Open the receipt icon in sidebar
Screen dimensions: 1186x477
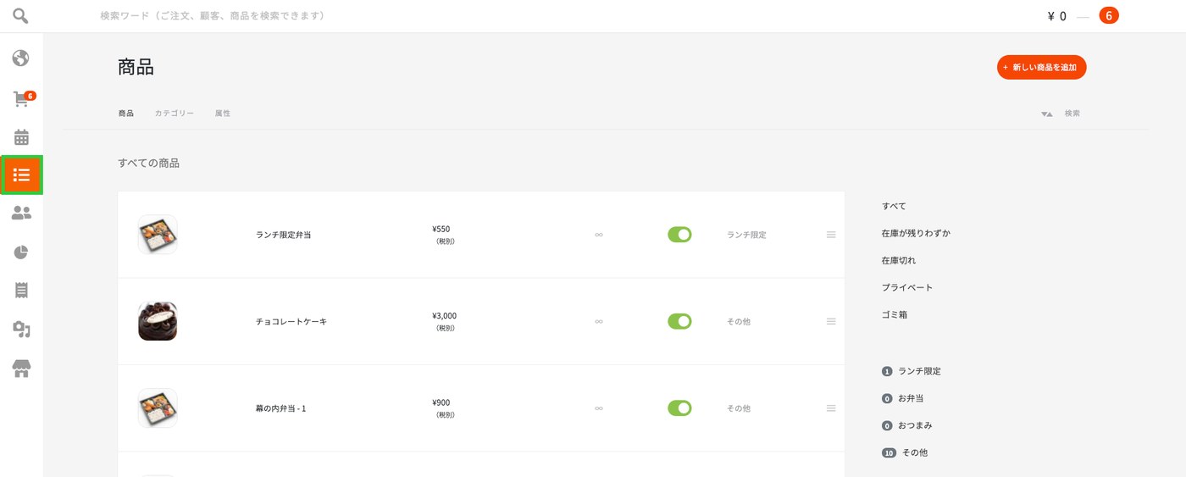21,290
